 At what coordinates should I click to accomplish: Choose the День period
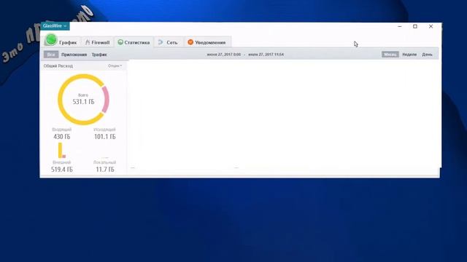(x=427, y=55)
